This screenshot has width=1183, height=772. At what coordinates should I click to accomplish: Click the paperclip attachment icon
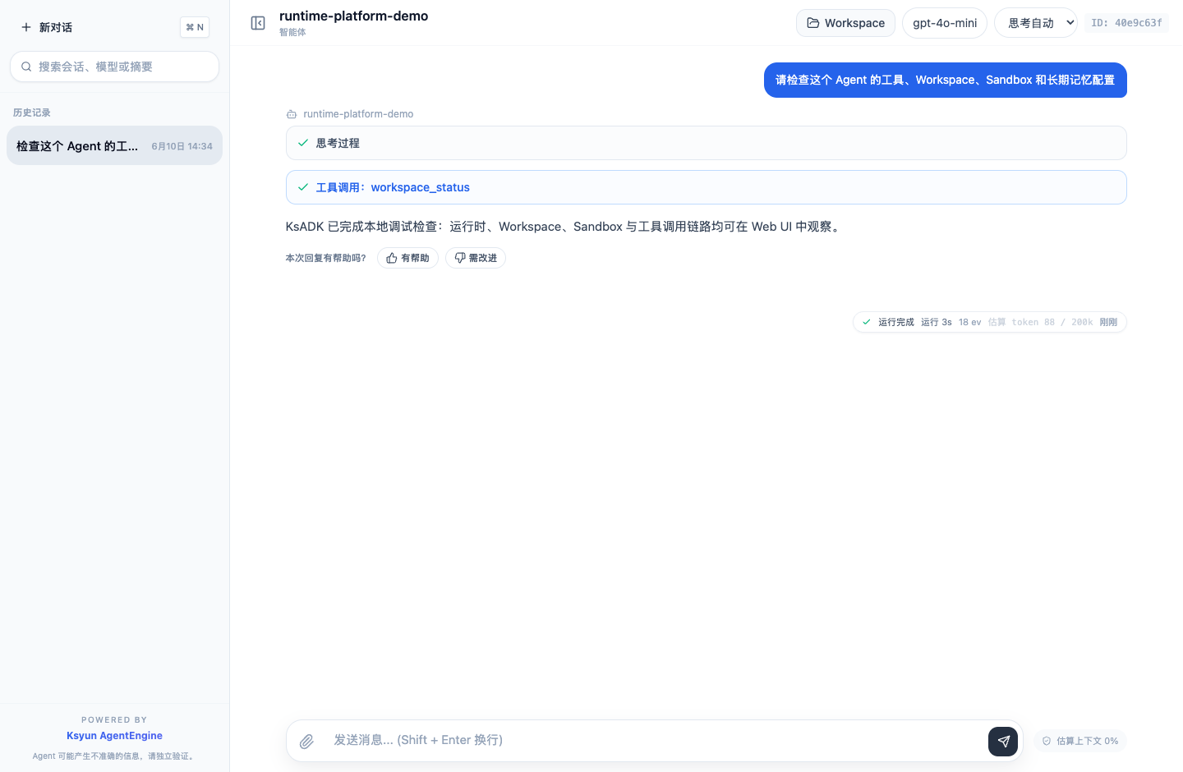click(x=306, y=742)
